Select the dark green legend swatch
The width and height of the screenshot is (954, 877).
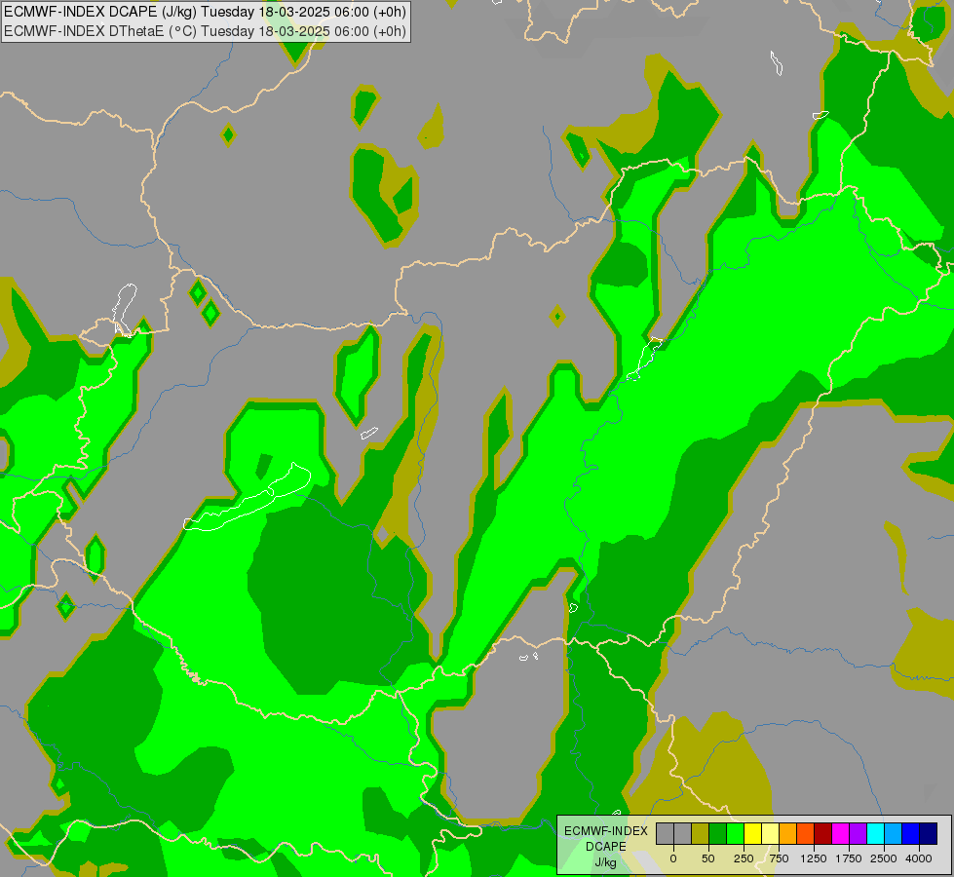(717, 834)
